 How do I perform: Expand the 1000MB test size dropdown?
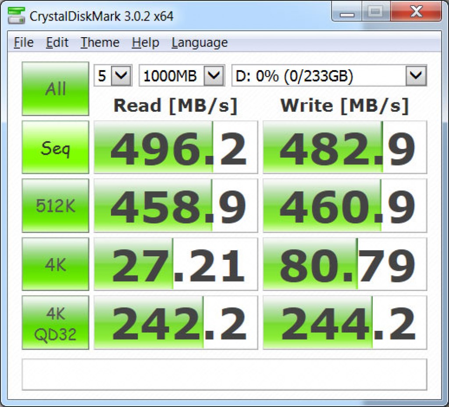point(182,75)
